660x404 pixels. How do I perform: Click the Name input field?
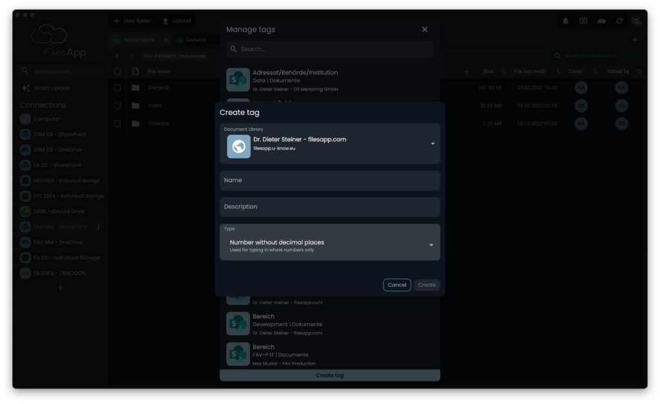(x=329, y=180)
